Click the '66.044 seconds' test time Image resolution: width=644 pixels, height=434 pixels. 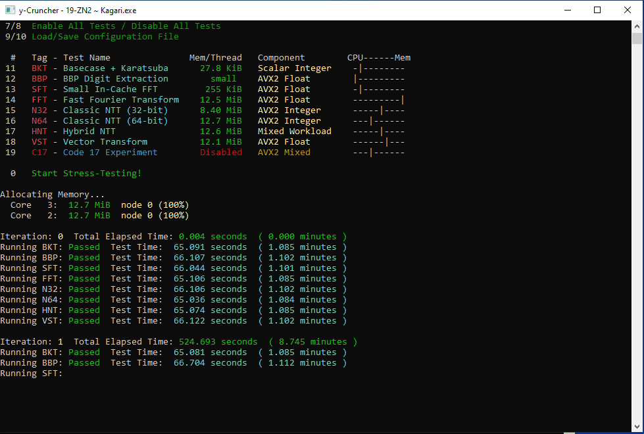pos(211,268)
